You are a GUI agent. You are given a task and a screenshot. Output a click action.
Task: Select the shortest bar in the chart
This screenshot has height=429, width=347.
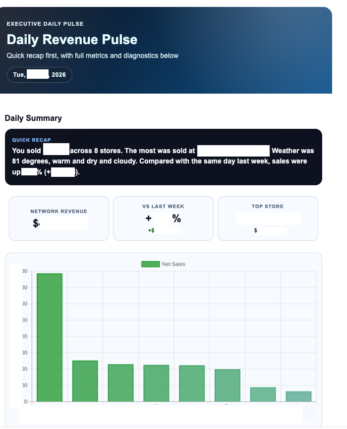(x=298, y=396)
